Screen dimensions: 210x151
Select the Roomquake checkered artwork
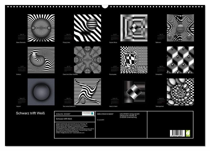point(134,60)
